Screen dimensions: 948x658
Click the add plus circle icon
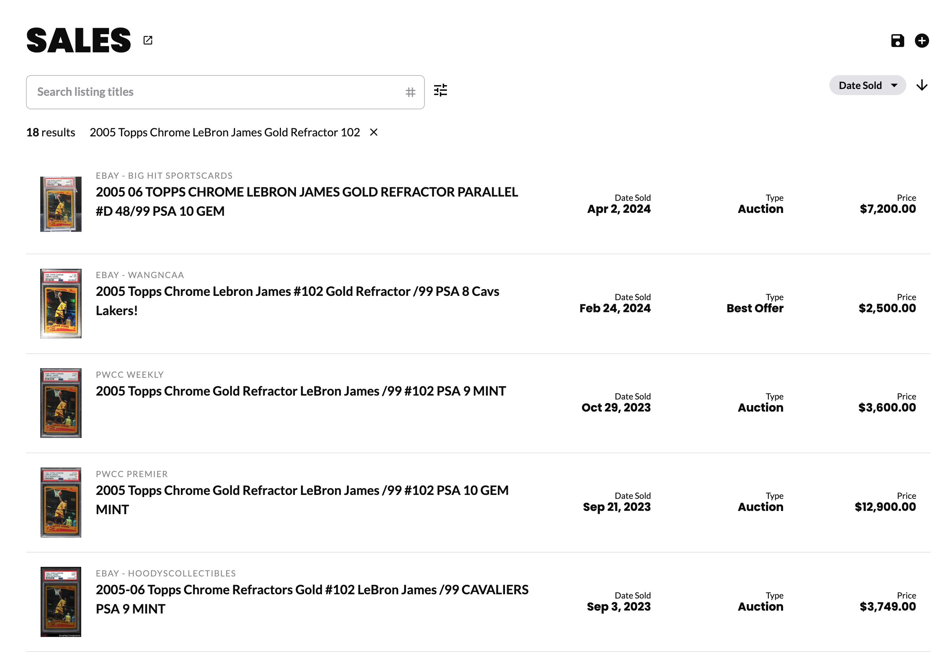(x=922, y=40)
